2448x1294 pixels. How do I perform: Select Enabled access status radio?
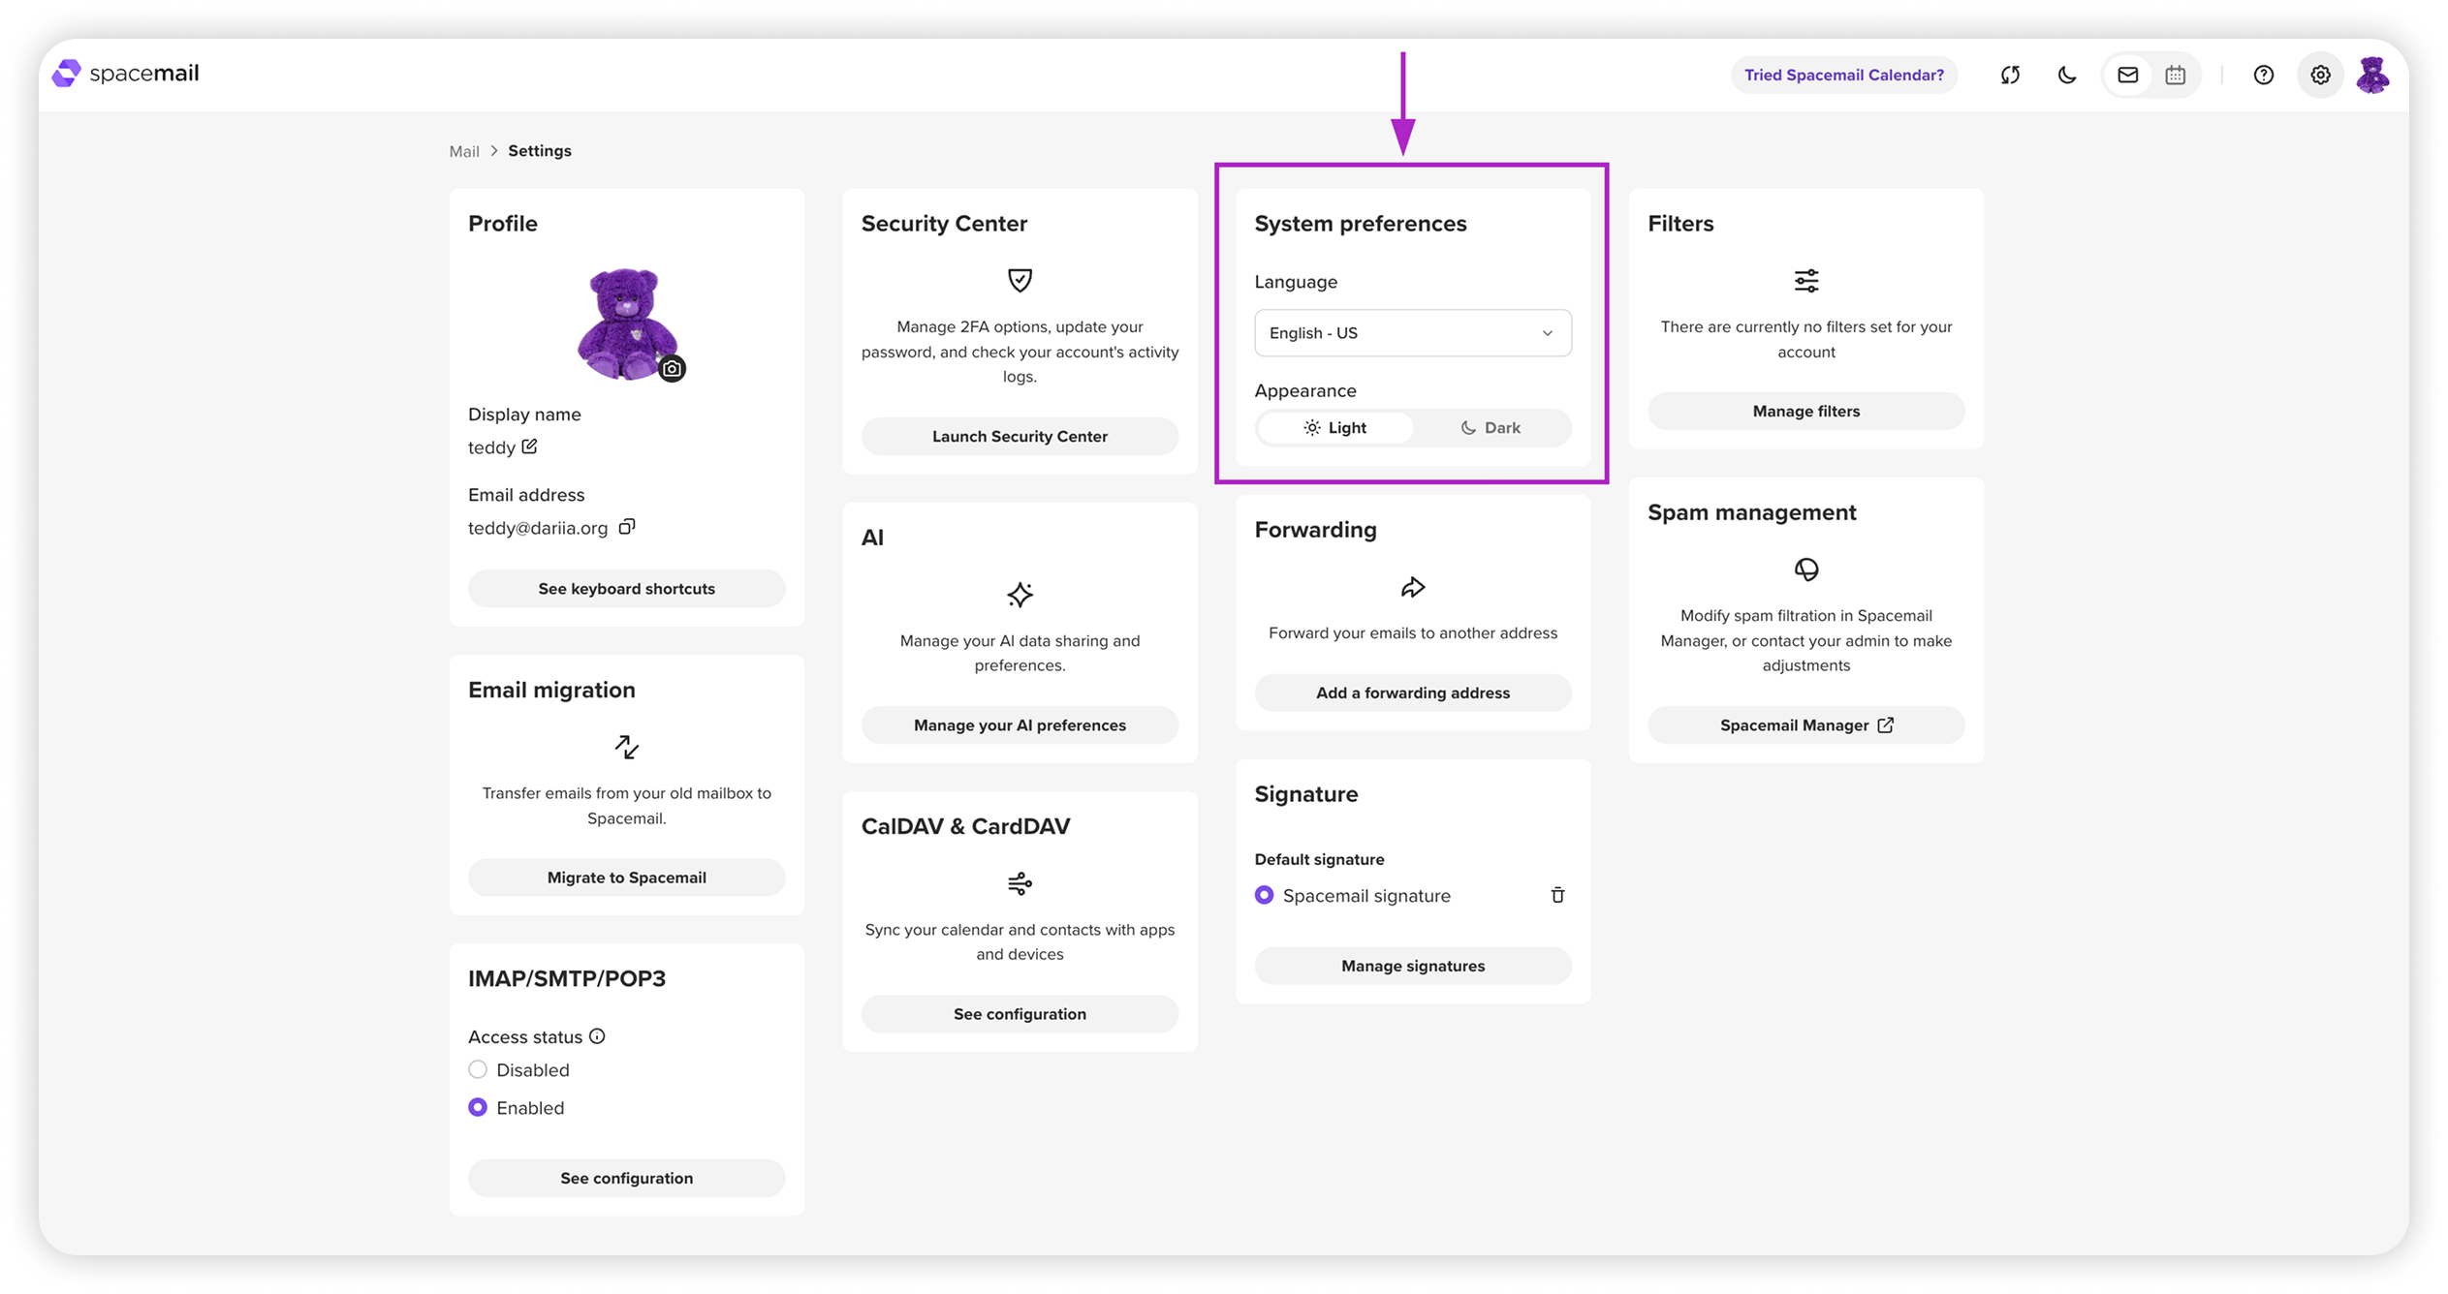click(478, 1107)
